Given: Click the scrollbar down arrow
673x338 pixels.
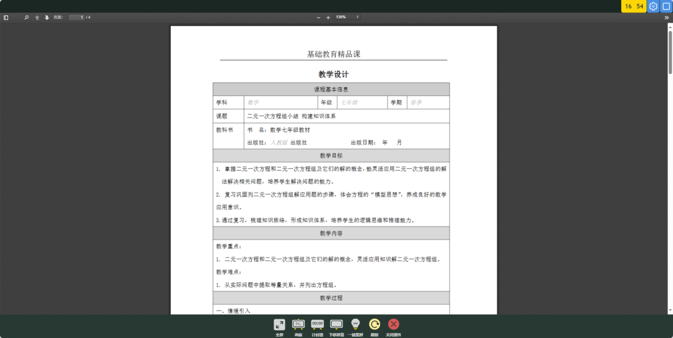Looking at the screenshot, I should tap(670, 311).
